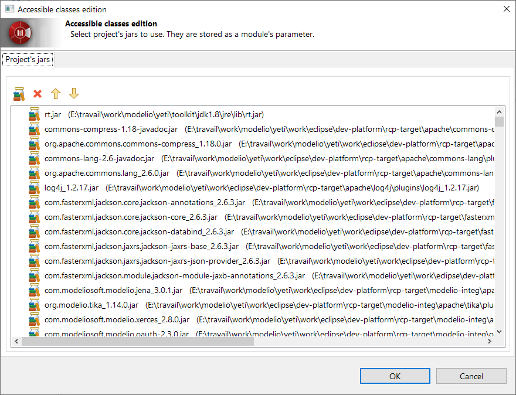Select com.modeliosoft.modelio.oauth-2.3.0.jar row text
The width and height of the screenshot is (516, 395).
tap(269, 333)
